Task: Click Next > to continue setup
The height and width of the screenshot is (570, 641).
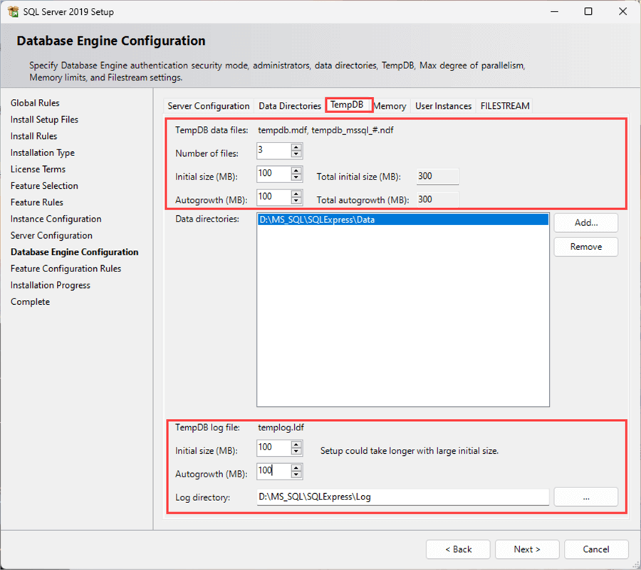Action: coord(527,549)
